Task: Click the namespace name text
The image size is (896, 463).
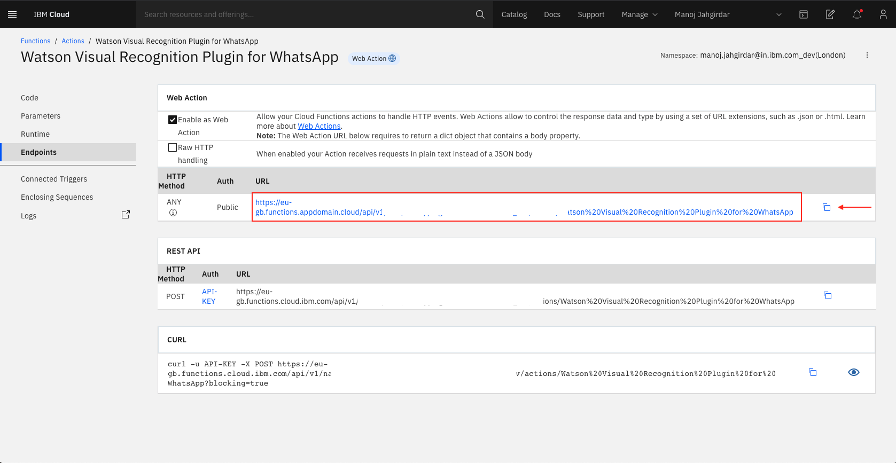Action: (773, 55)
